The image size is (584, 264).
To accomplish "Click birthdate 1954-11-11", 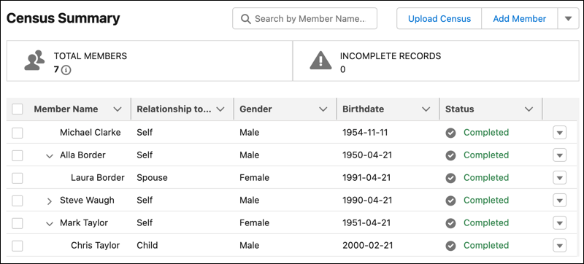I will 365,133.
